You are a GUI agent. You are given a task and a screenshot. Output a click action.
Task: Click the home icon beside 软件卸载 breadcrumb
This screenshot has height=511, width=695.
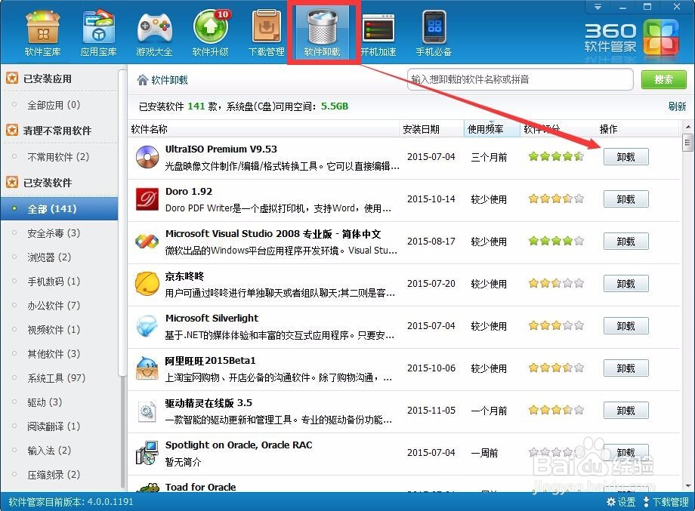tap(142, 80)
